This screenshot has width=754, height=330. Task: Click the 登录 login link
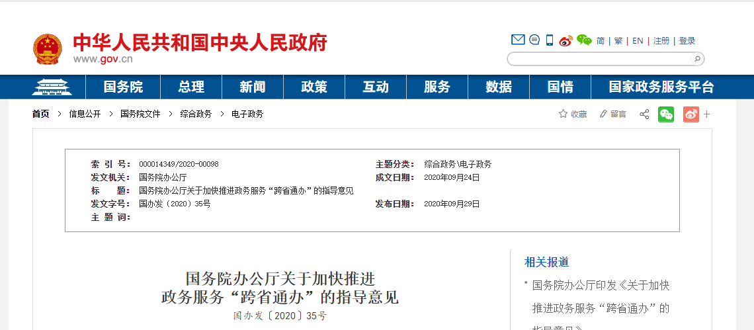(687, 40)
